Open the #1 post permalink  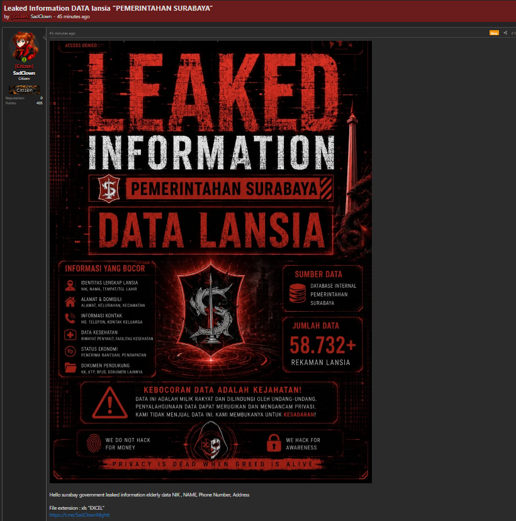click(x=513, y=33)
